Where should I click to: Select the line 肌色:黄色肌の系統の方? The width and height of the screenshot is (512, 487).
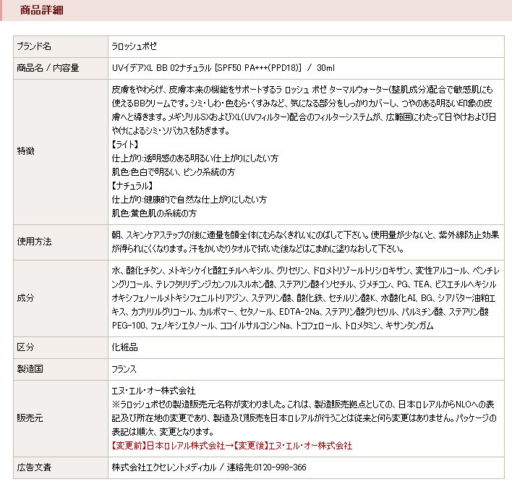point(154,213)
